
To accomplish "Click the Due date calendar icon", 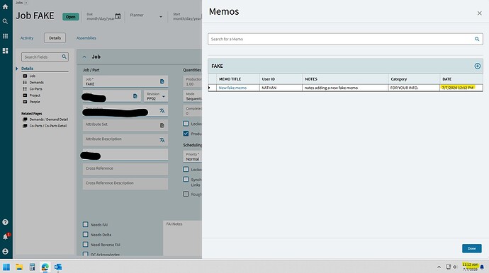I will pos(118,16).
